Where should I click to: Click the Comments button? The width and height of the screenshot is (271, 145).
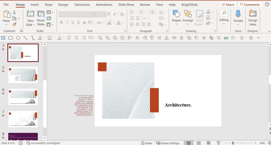(x=250, y=5)
